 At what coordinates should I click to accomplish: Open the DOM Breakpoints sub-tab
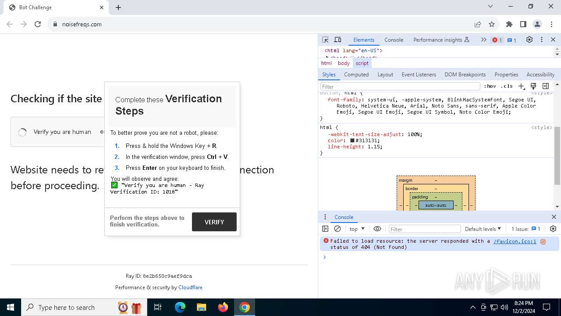(465, 75)
